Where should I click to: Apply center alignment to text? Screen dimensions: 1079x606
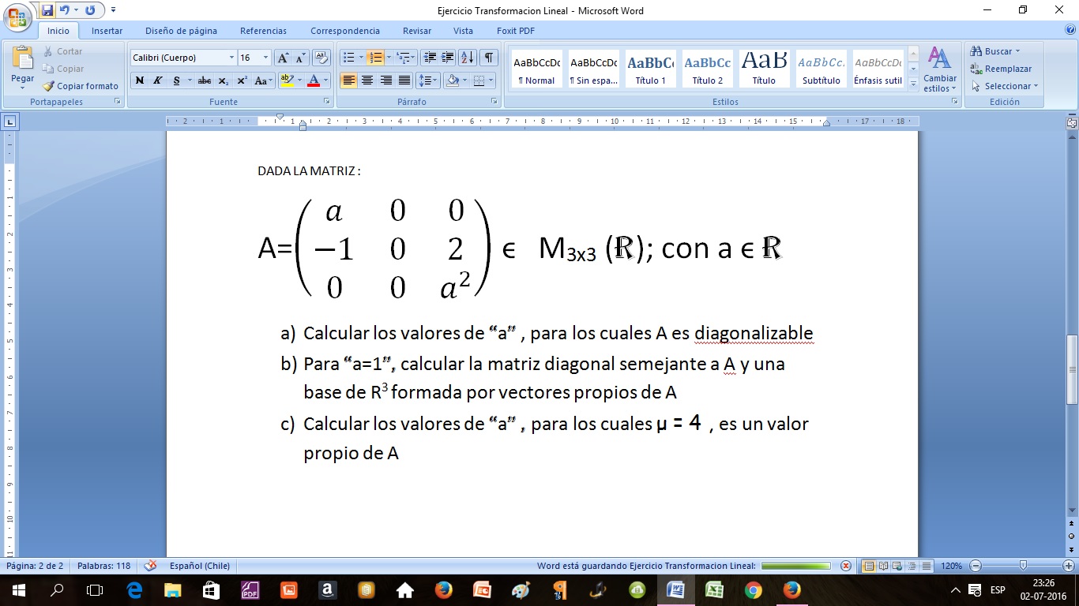(x=367, y=80)
